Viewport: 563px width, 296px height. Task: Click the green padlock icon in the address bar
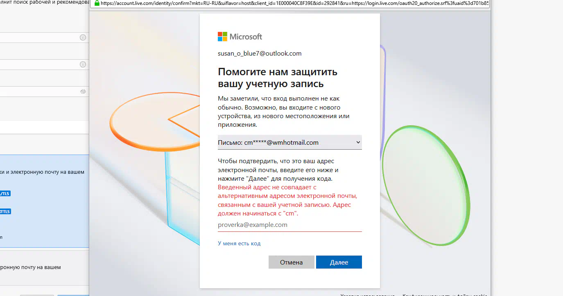[97, 3]
